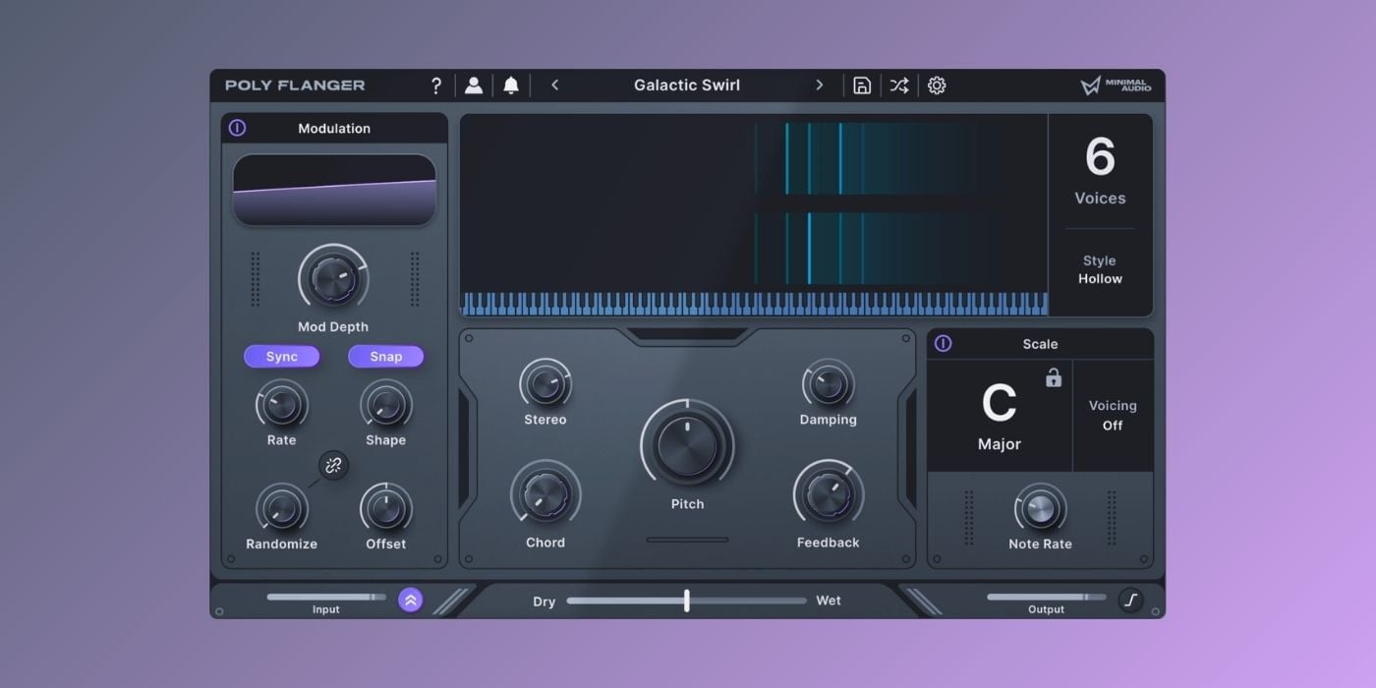Toggle the link icon between Randomize and Offset

pyautogui.click(x=333, y=466)
